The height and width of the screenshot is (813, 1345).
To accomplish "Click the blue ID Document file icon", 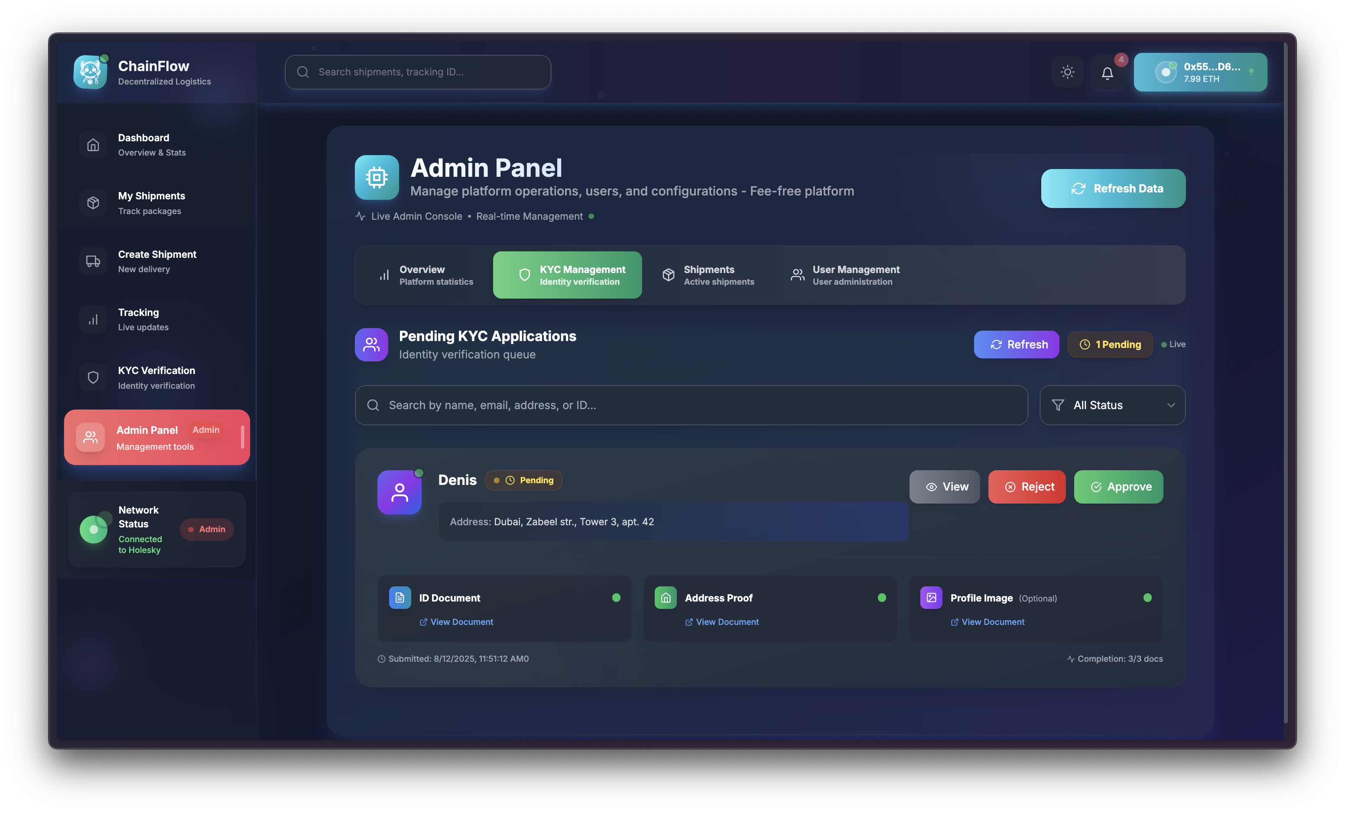I will pyautogui.click(x=400, y=597).
